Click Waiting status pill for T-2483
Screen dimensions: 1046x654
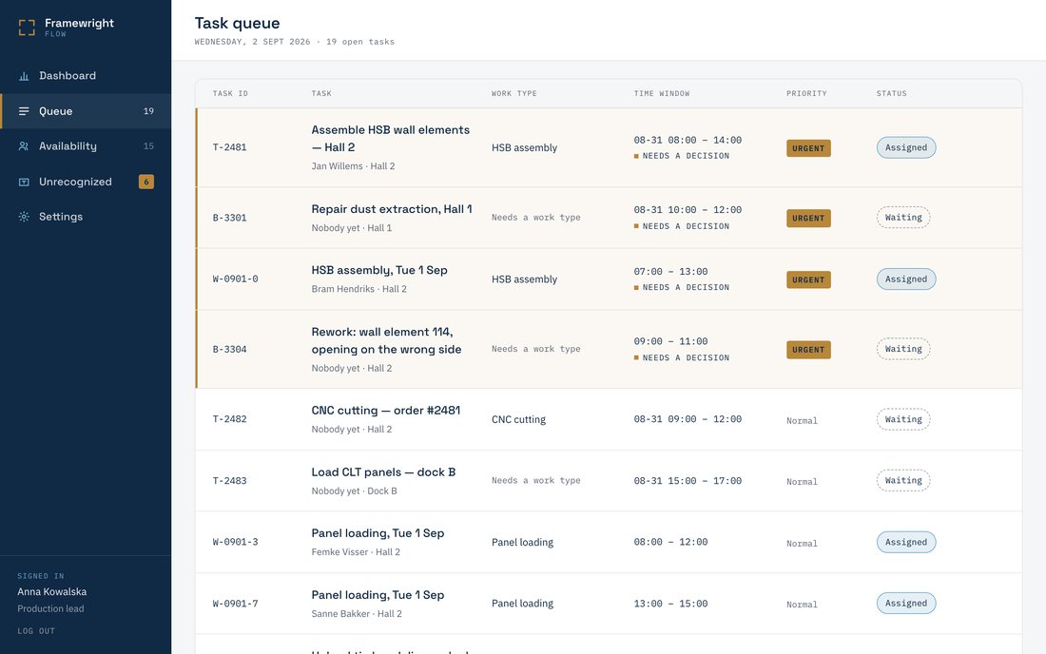tap(903, 480)
